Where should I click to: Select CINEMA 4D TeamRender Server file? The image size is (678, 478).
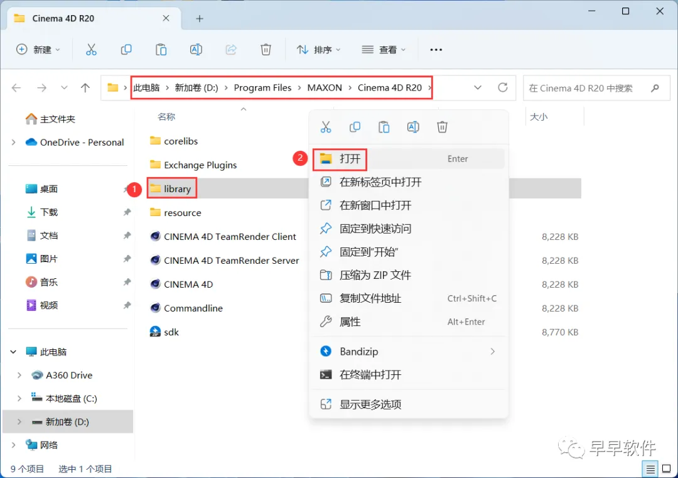224,261
